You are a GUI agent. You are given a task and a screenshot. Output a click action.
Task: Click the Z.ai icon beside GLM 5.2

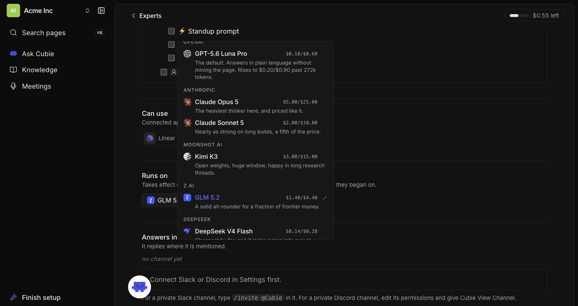tap(187, 198)
